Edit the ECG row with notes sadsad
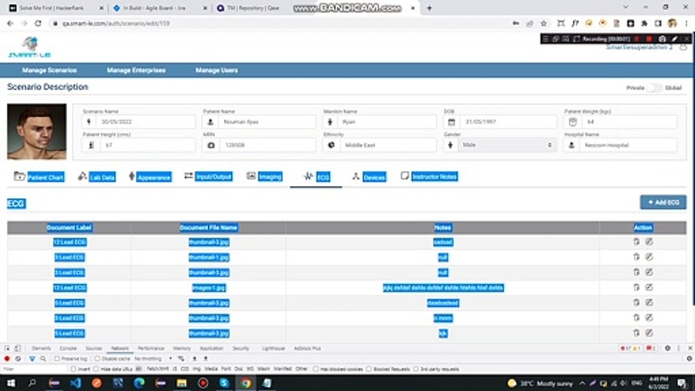The width and height of the screenshot is (695, 391). 649,242
